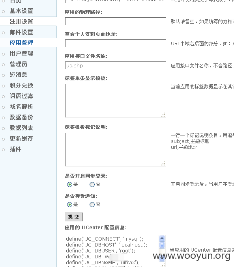
Task: Click the uc.php interface filename field
Action: 116,65
